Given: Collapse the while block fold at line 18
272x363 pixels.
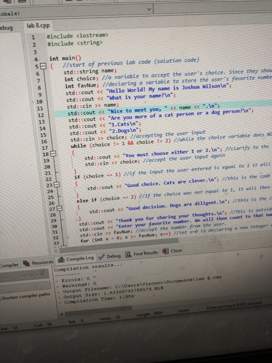Looking at the screenshot, I should pos(53,153).
